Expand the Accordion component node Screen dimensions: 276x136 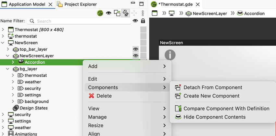[x=13, y=62]
